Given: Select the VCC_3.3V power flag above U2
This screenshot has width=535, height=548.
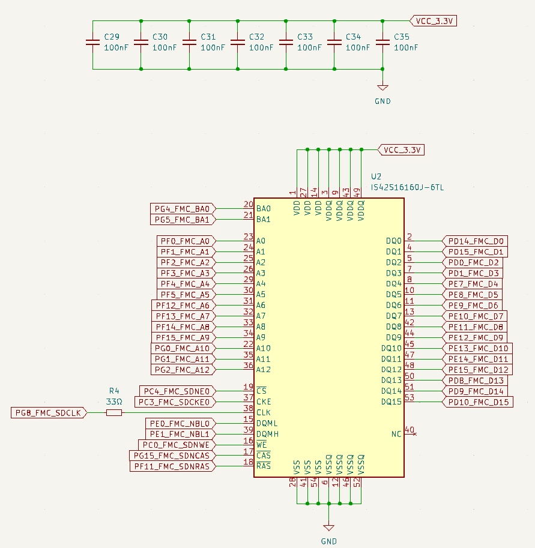Looking at the screenshot, I should (400, 149).
